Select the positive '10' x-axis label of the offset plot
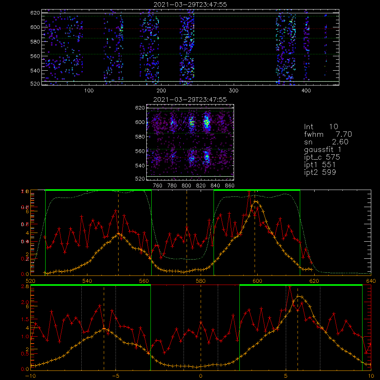Image resolution: width=380 pixels, height=380 pixels. 371,376
